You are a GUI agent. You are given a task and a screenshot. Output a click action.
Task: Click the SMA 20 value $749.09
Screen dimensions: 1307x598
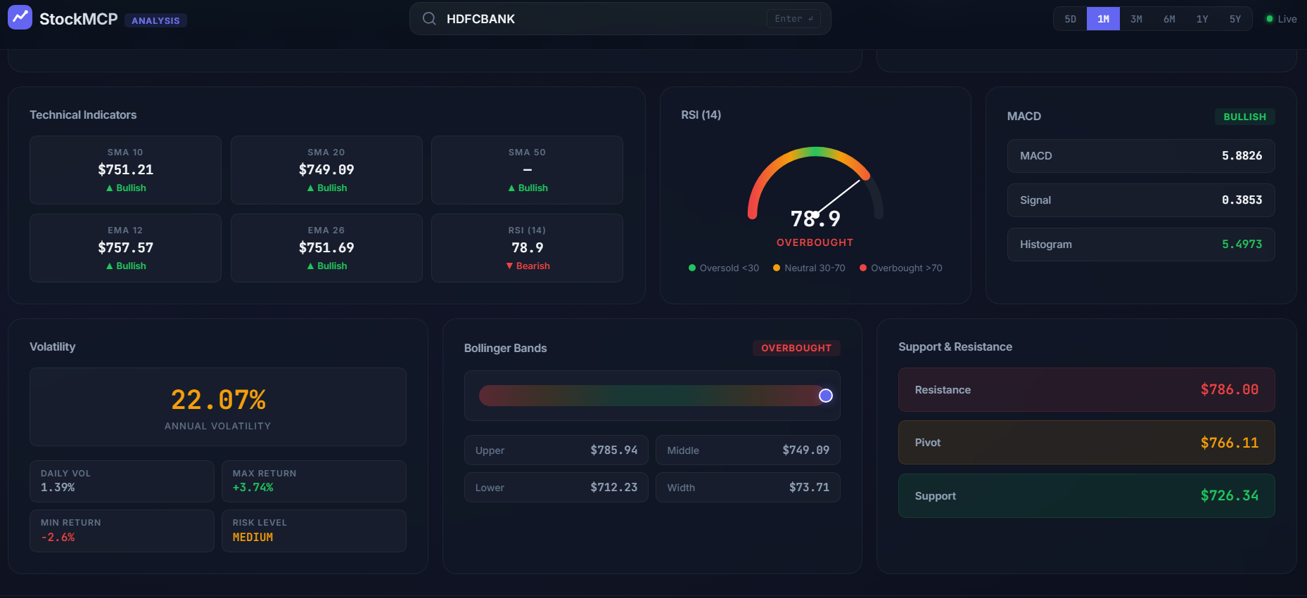point(326,169)
